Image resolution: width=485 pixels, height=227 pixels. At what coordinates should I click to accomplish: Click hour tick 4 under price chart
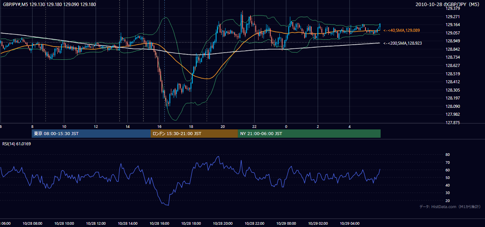[350, 126]
